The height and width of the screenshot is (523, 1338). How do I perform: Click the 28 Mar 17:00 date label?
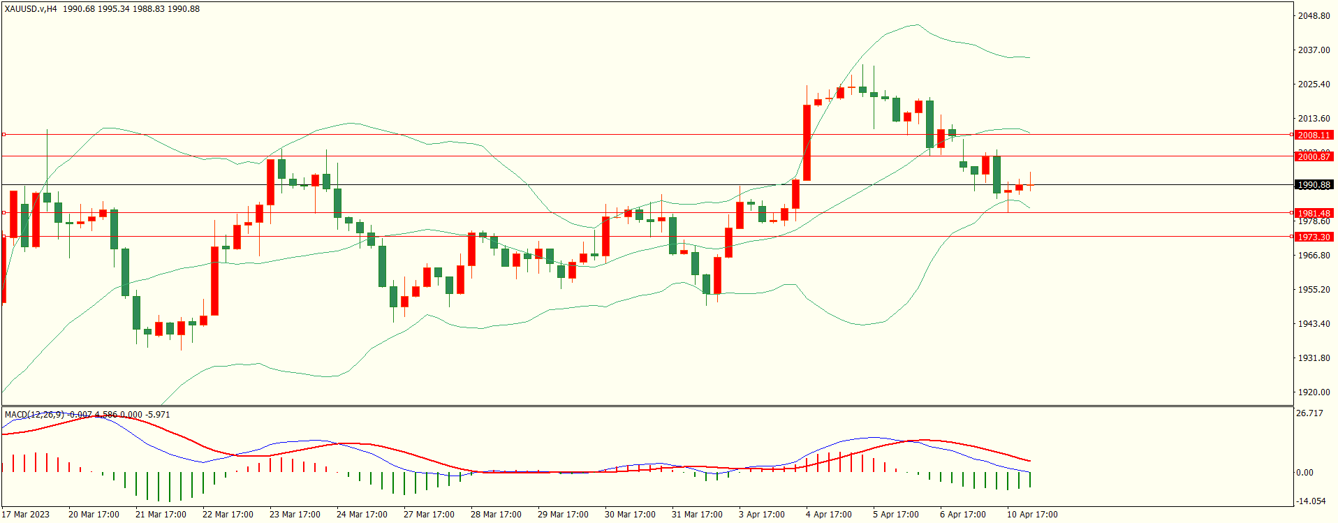[497, 515]
